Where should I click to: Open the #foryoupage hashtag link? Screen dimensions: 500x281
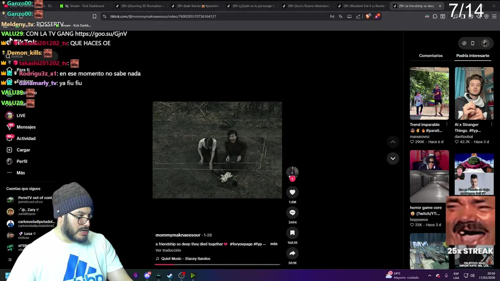click(241, 244)
